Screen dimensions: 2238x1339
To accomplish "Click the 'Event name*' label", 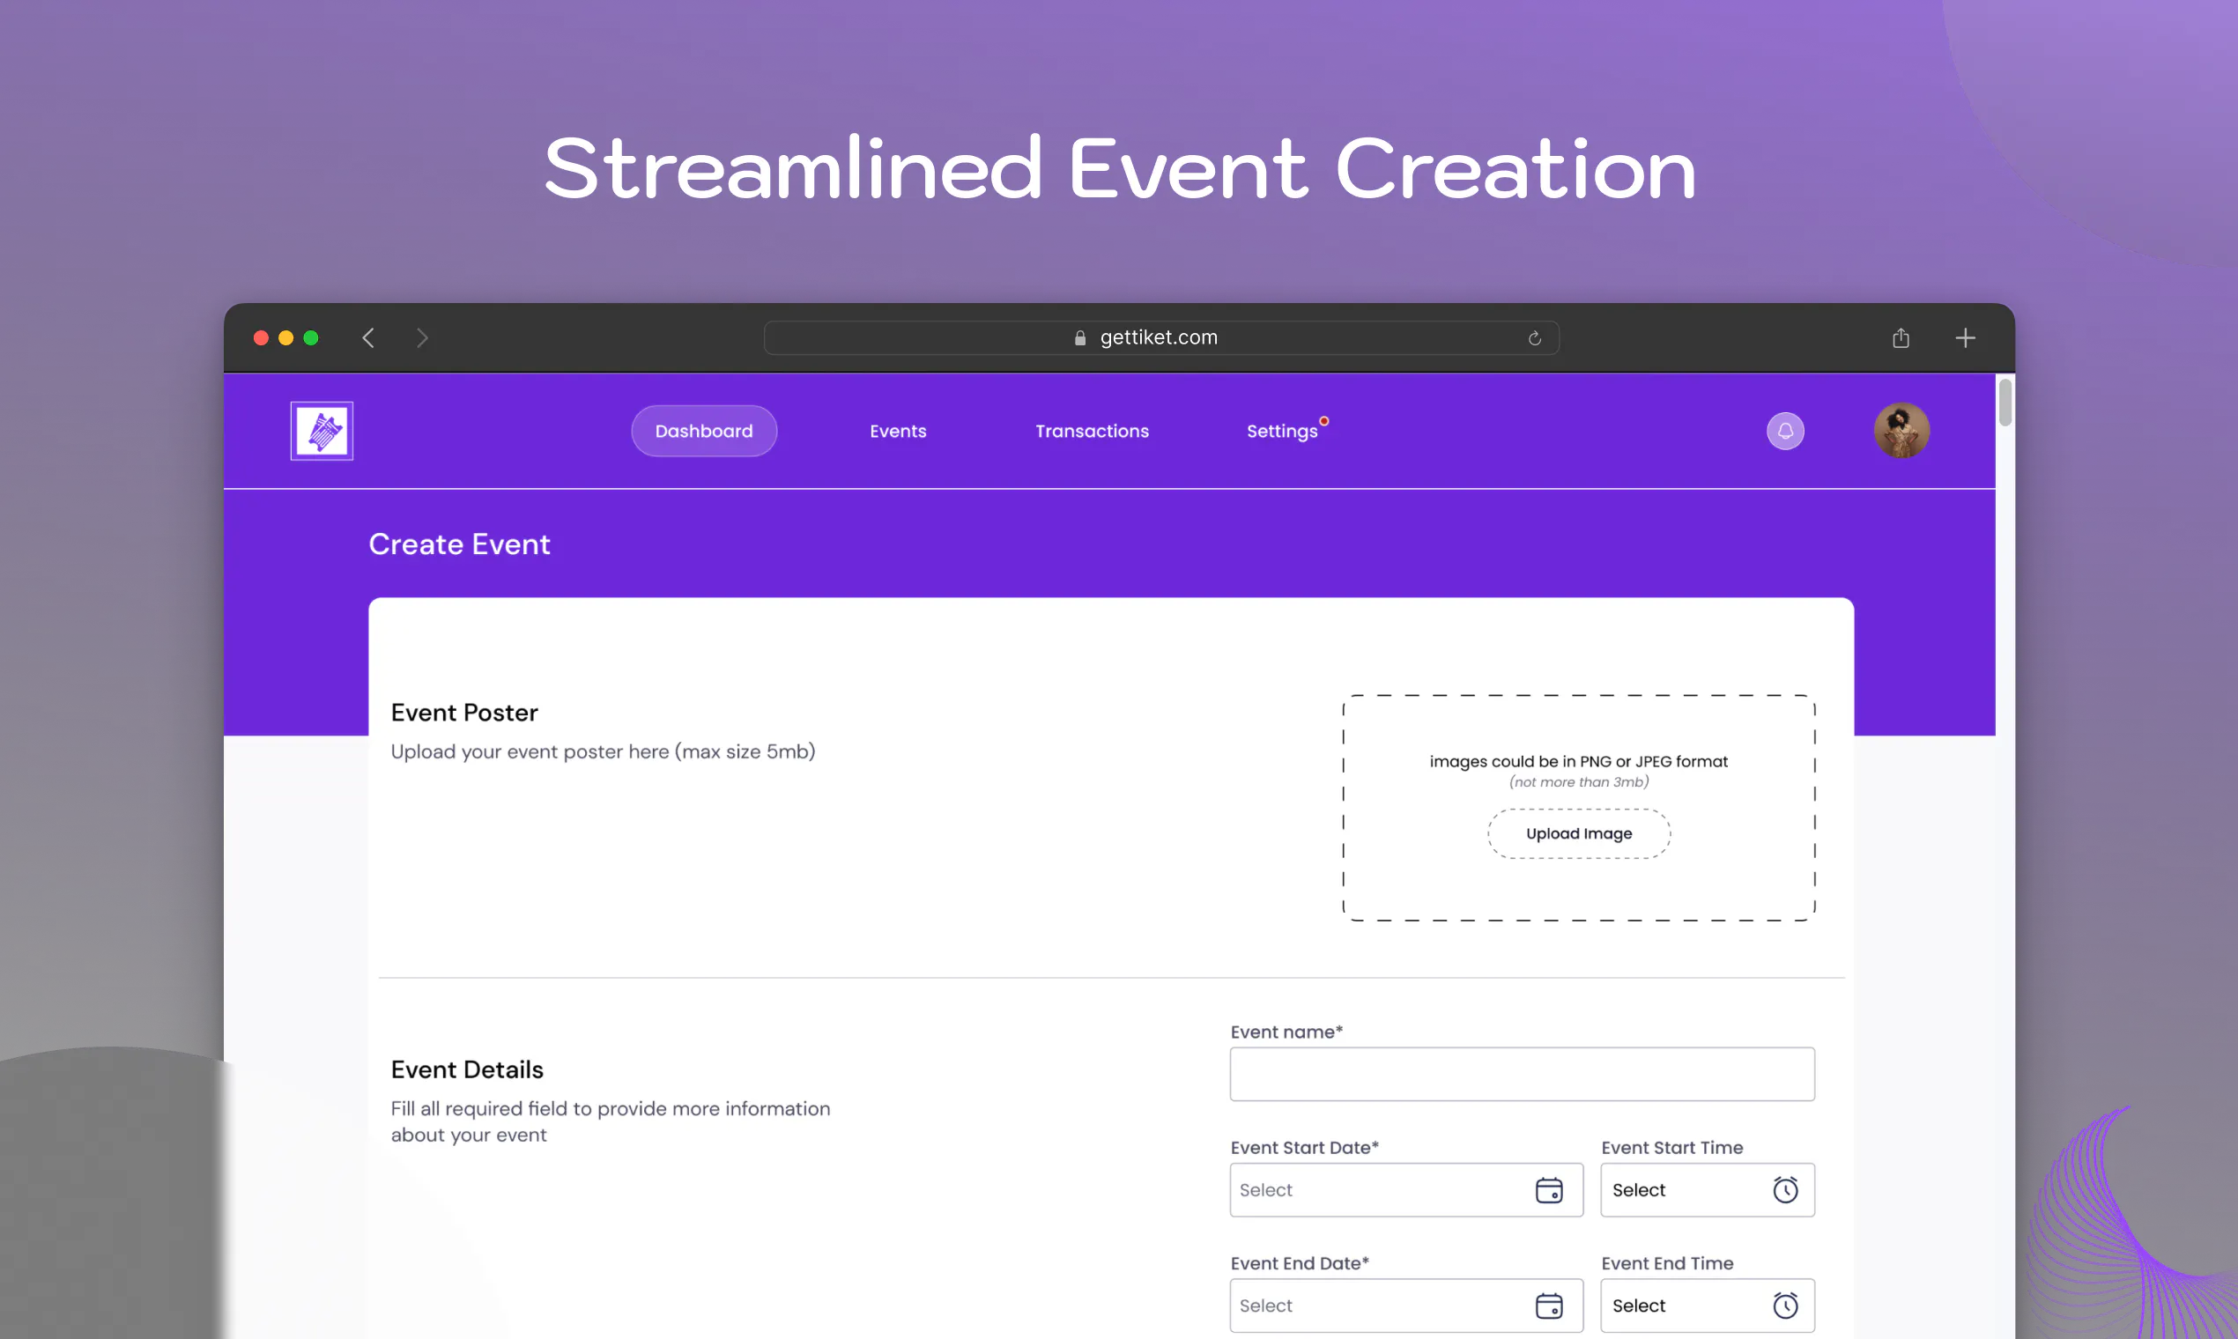I will [1286, 1032].
